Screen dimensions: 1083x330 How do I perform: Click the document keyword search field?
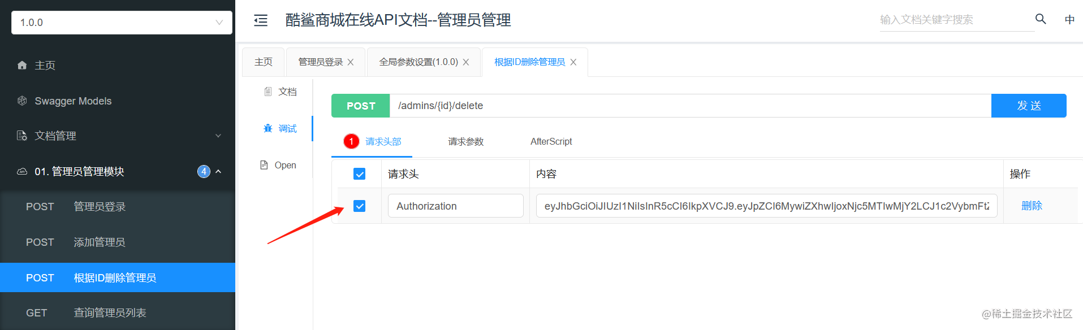coord(957,20)
